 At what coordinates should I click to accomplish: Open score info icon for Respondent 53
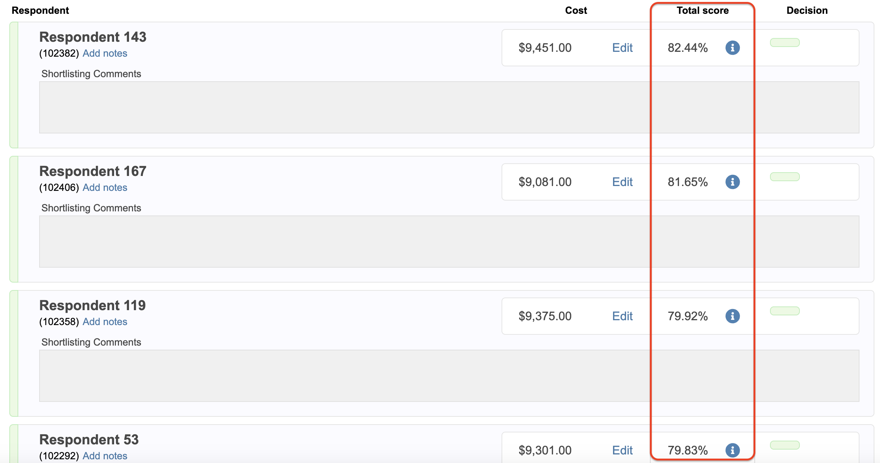tap(732, 450)
